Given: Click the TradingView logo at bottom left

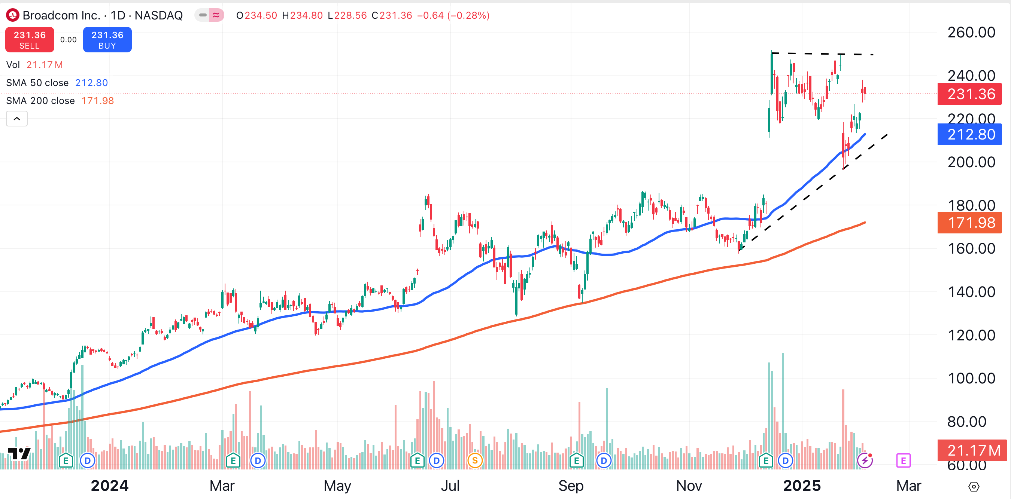Looking at the screenshot, I should (19, 453).
